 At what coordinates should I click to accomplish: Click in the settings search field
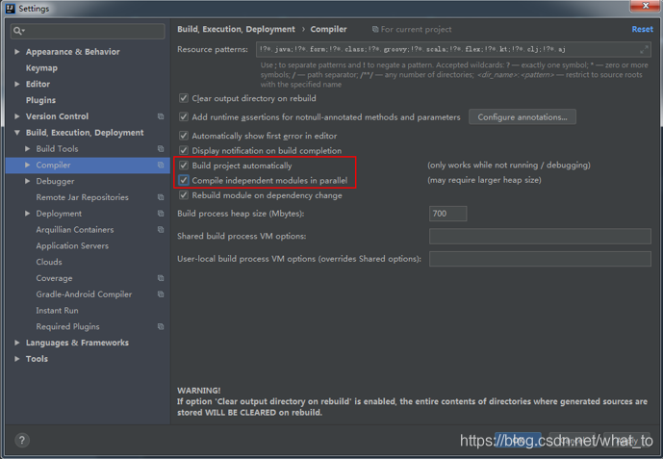pos(88,31)
